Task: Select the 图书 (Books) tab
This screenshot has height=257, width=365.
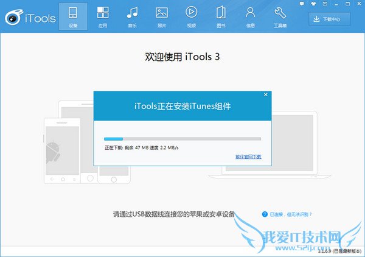Action: (221, 16)
